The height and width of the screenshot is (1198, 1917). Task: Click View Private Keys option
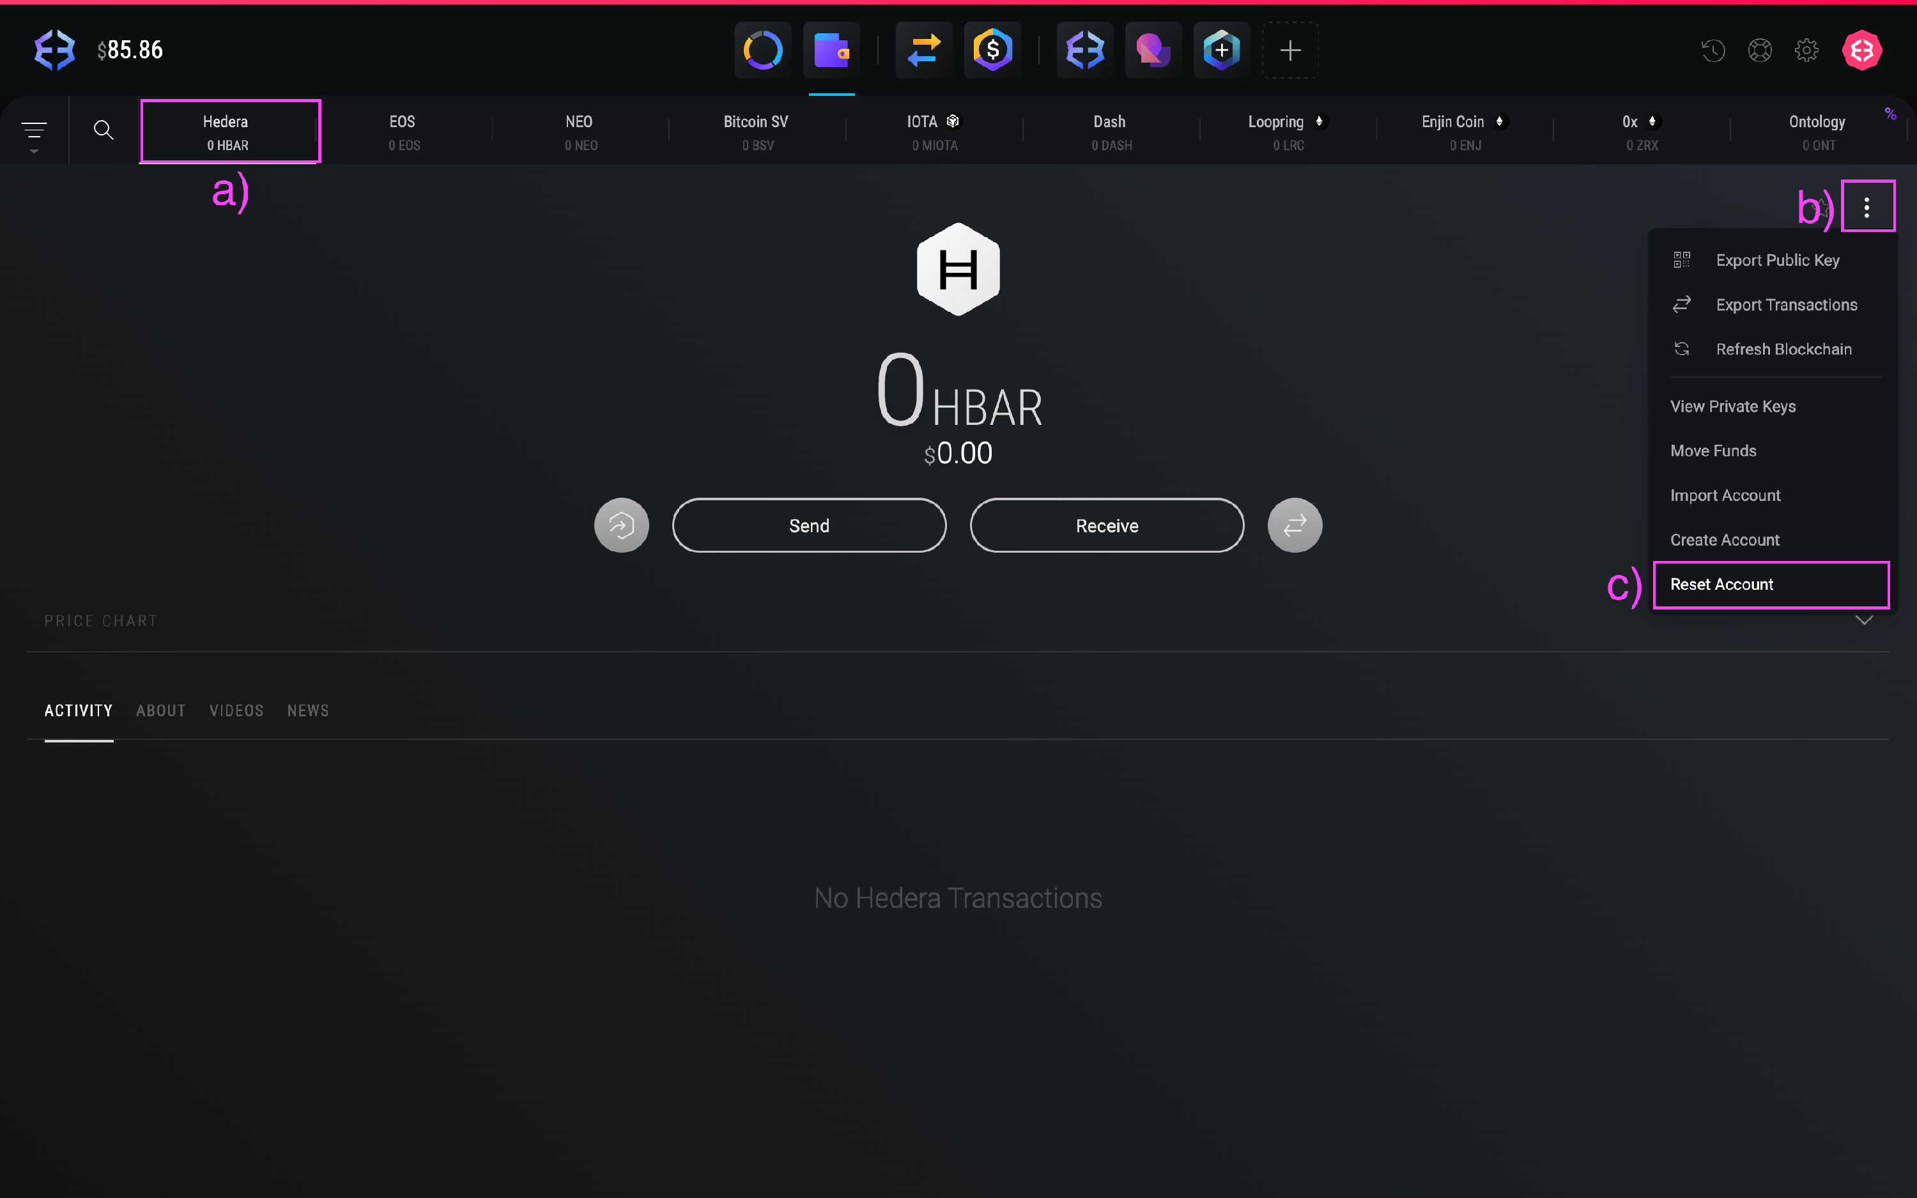pyautogui.click(x=1732, y=406)
